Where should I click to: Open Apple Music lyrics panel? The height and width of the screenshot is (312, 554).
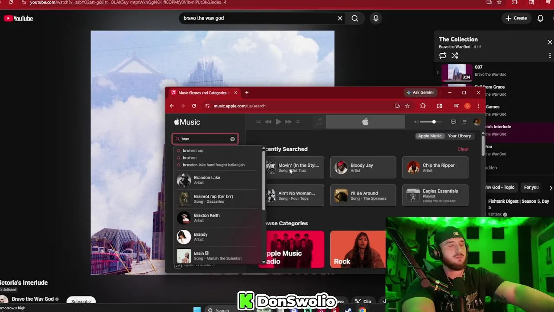point(453,122)
